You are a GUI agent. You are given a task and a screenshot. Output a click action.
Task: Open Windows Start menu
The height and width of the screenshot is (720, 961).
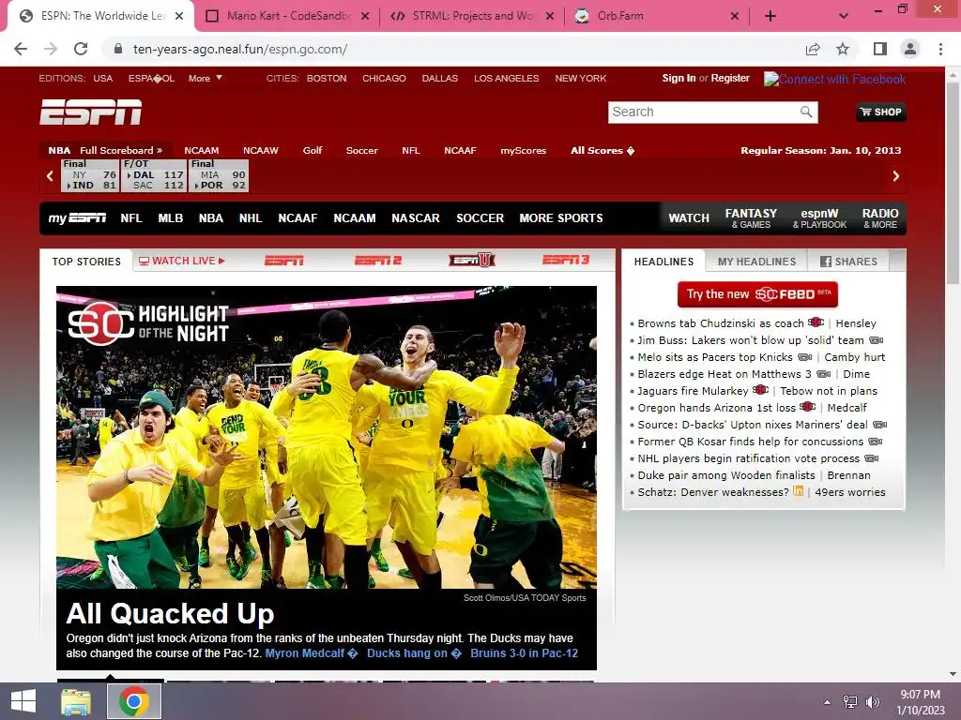coord(23,701)
